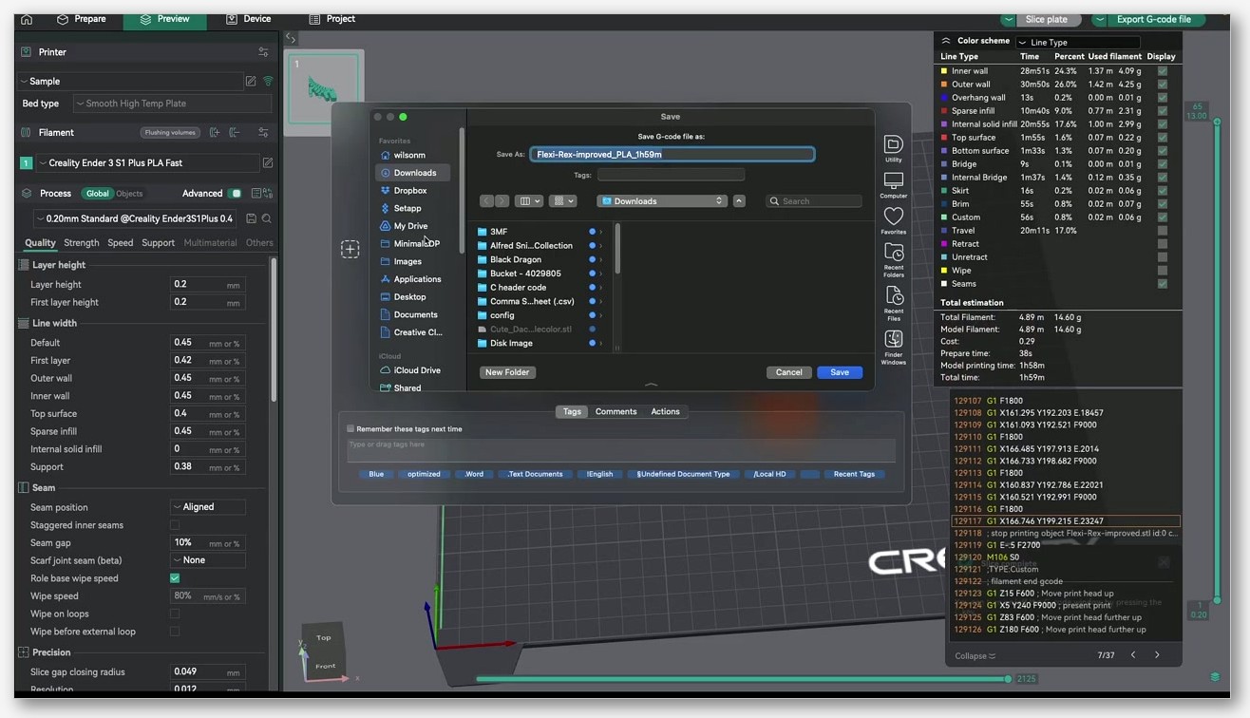Open the Sample printer dropdown
This screenshot has height=718, width=1250.
click(x=130, y=82)
